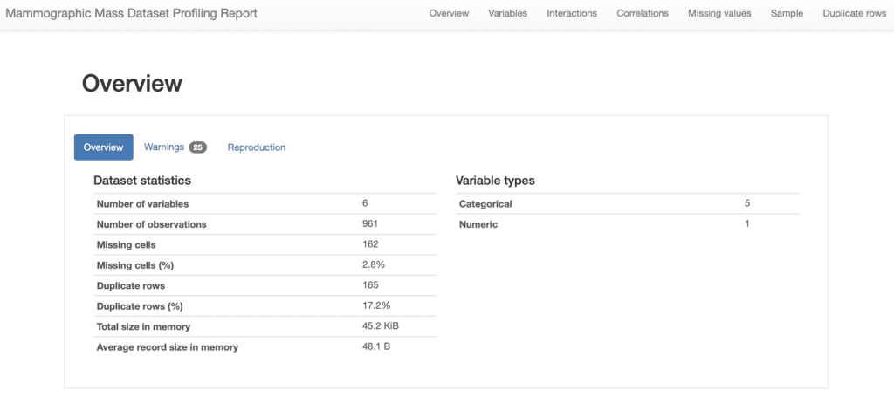Jump to Correlations section
This screenshot has height=404, width=894.
tap(642, 13)
